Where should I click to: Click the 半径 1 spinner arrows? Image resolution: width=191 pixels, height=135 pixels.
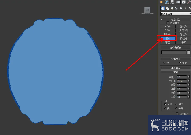point(188,77)
